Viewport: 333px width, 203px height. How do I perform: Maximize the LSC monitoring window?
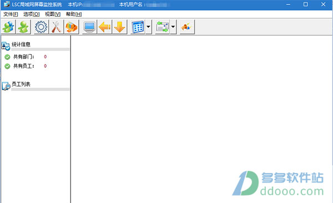305,4
